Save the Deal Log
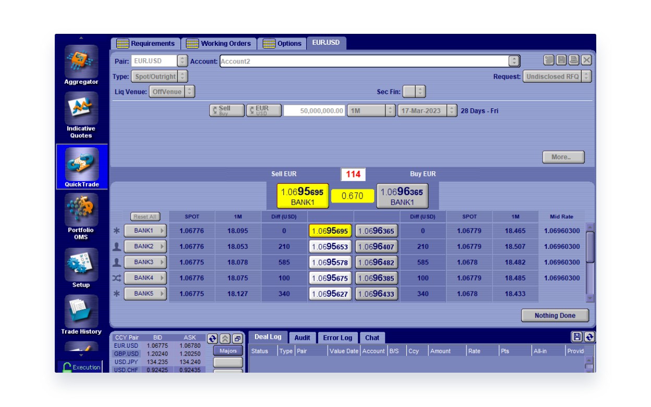The image size is (651, 407). pyautogui.click(x=577, y=337)
